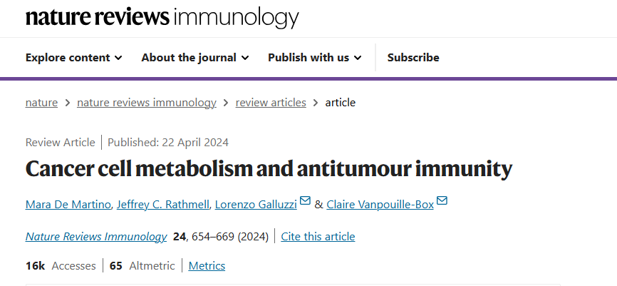This screenshot has height=286, width=617.
Task: Open the italic Nature Reviews Immunology journal link
Action: tap(96, 237)
